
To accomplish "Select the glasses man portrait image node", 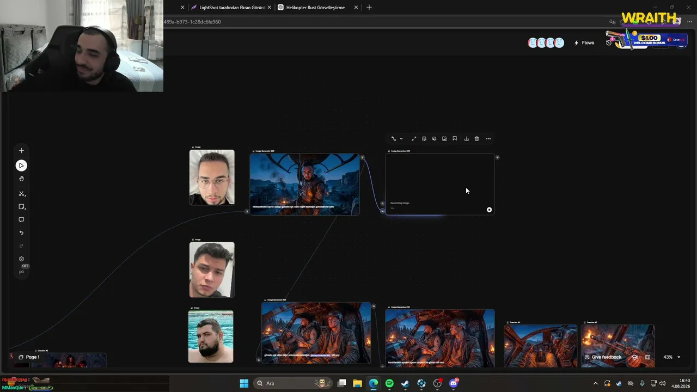I will click(x=212, y=177).
